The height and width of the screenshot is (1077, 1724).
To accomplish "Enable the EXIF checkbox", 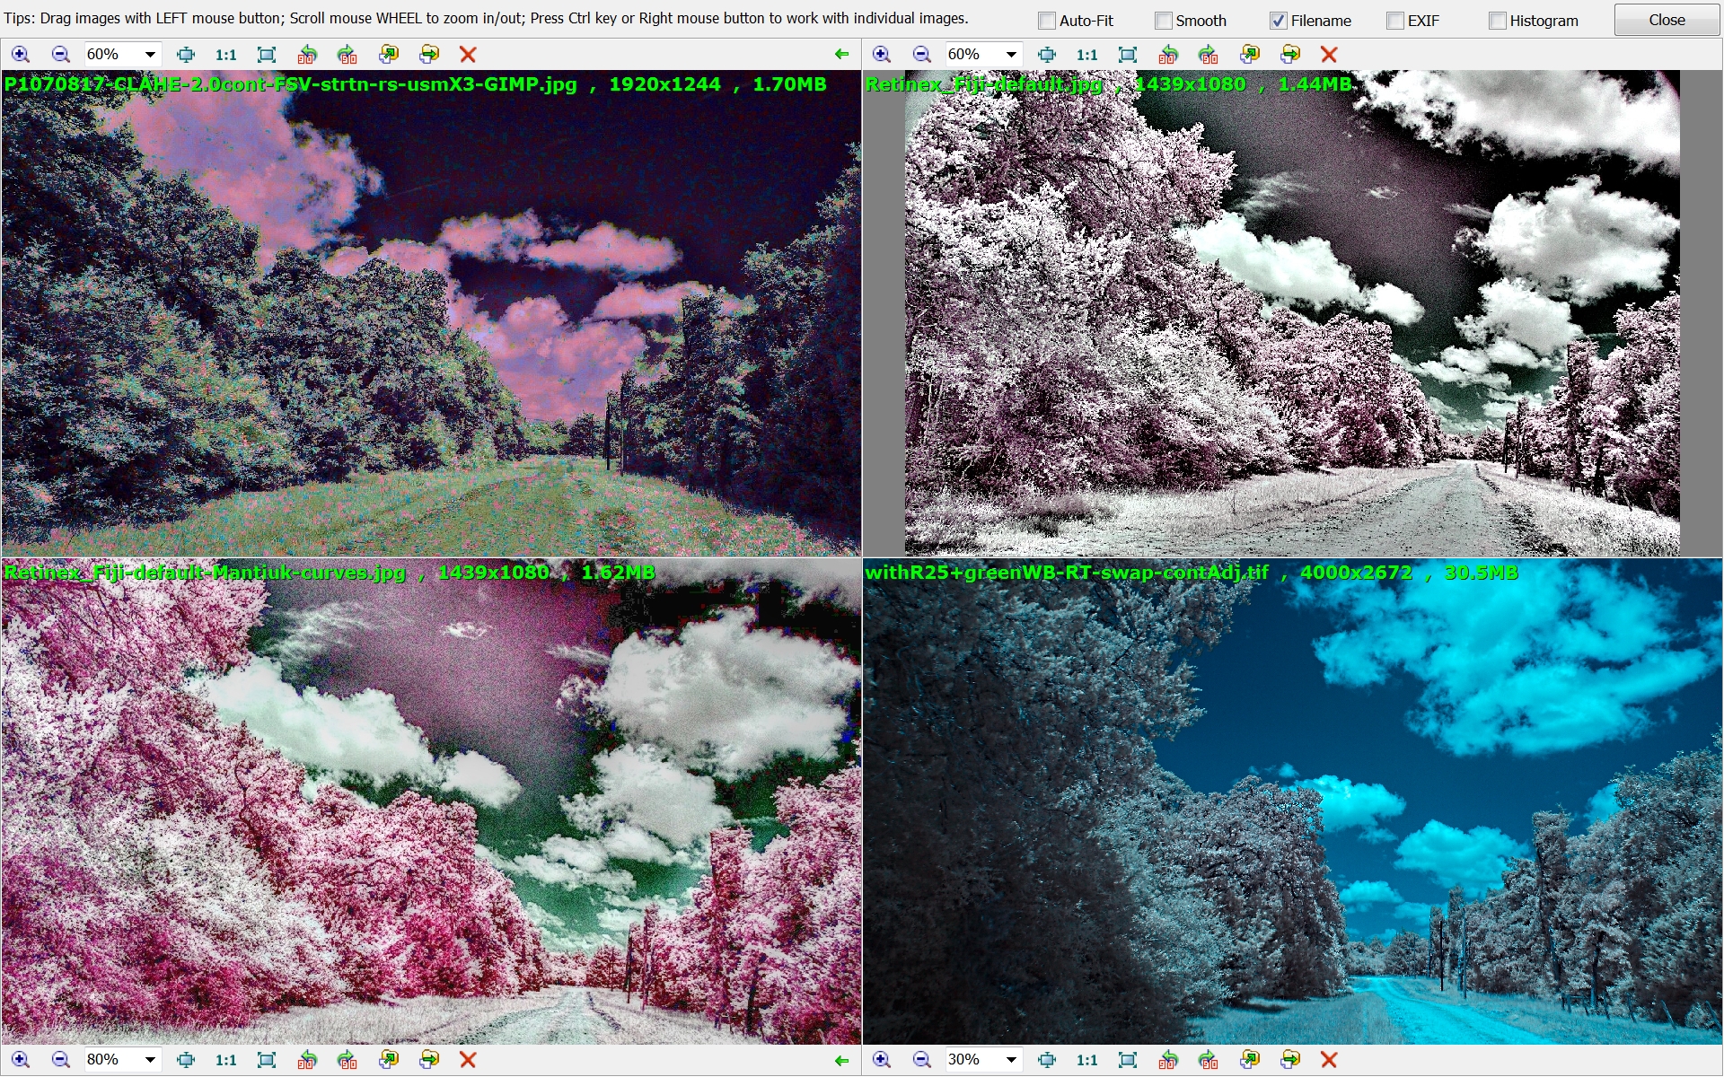I will point(1395,21).
